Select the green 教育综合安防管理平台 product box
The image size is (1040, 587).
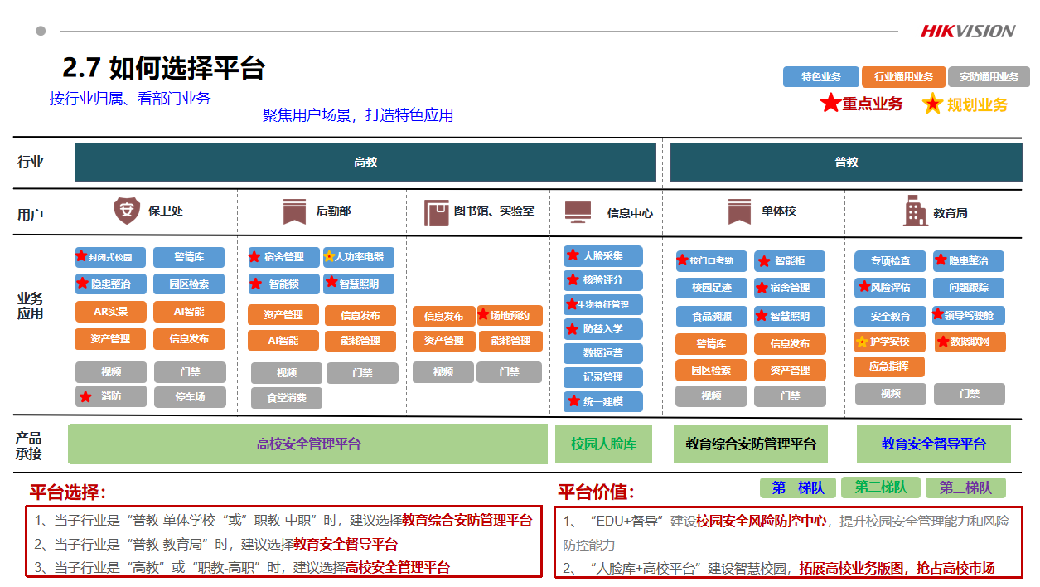coord(751,444)
